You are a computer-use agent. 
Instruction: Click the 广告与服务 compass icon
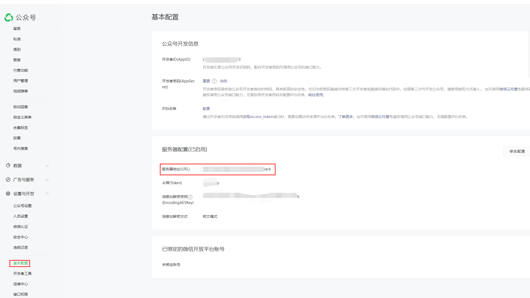[x=8, y=179]
